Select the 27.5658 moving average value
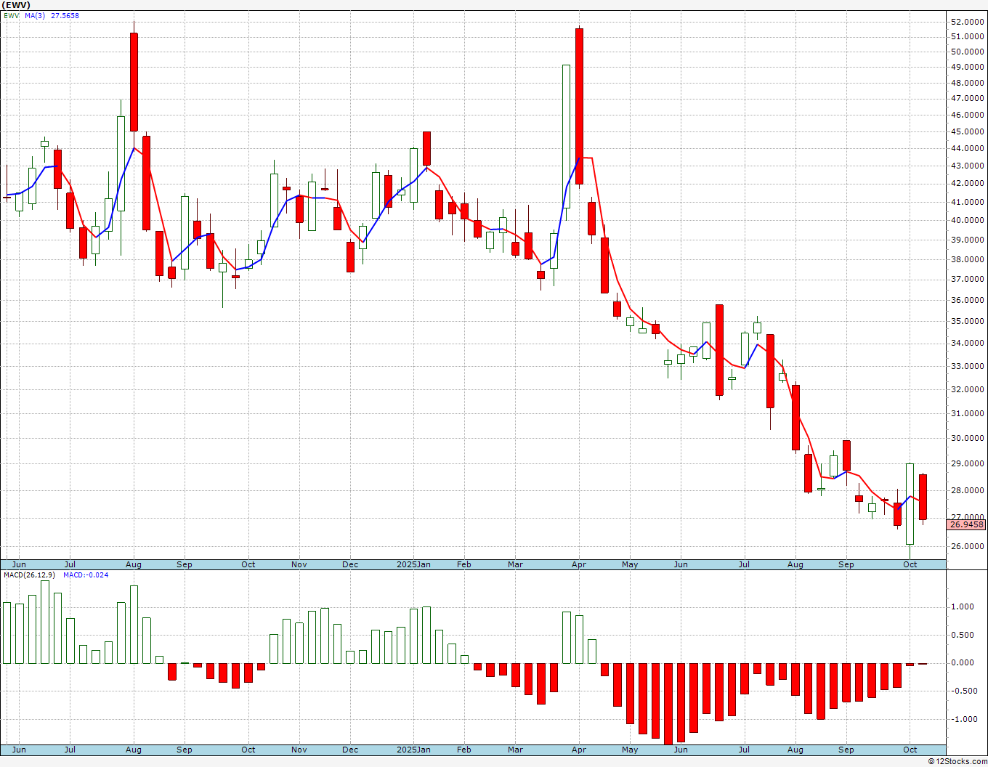 (x=66, y=15)
